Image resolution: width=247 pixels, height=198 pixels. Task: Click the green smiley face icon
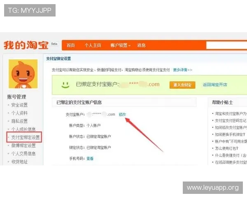65,85
